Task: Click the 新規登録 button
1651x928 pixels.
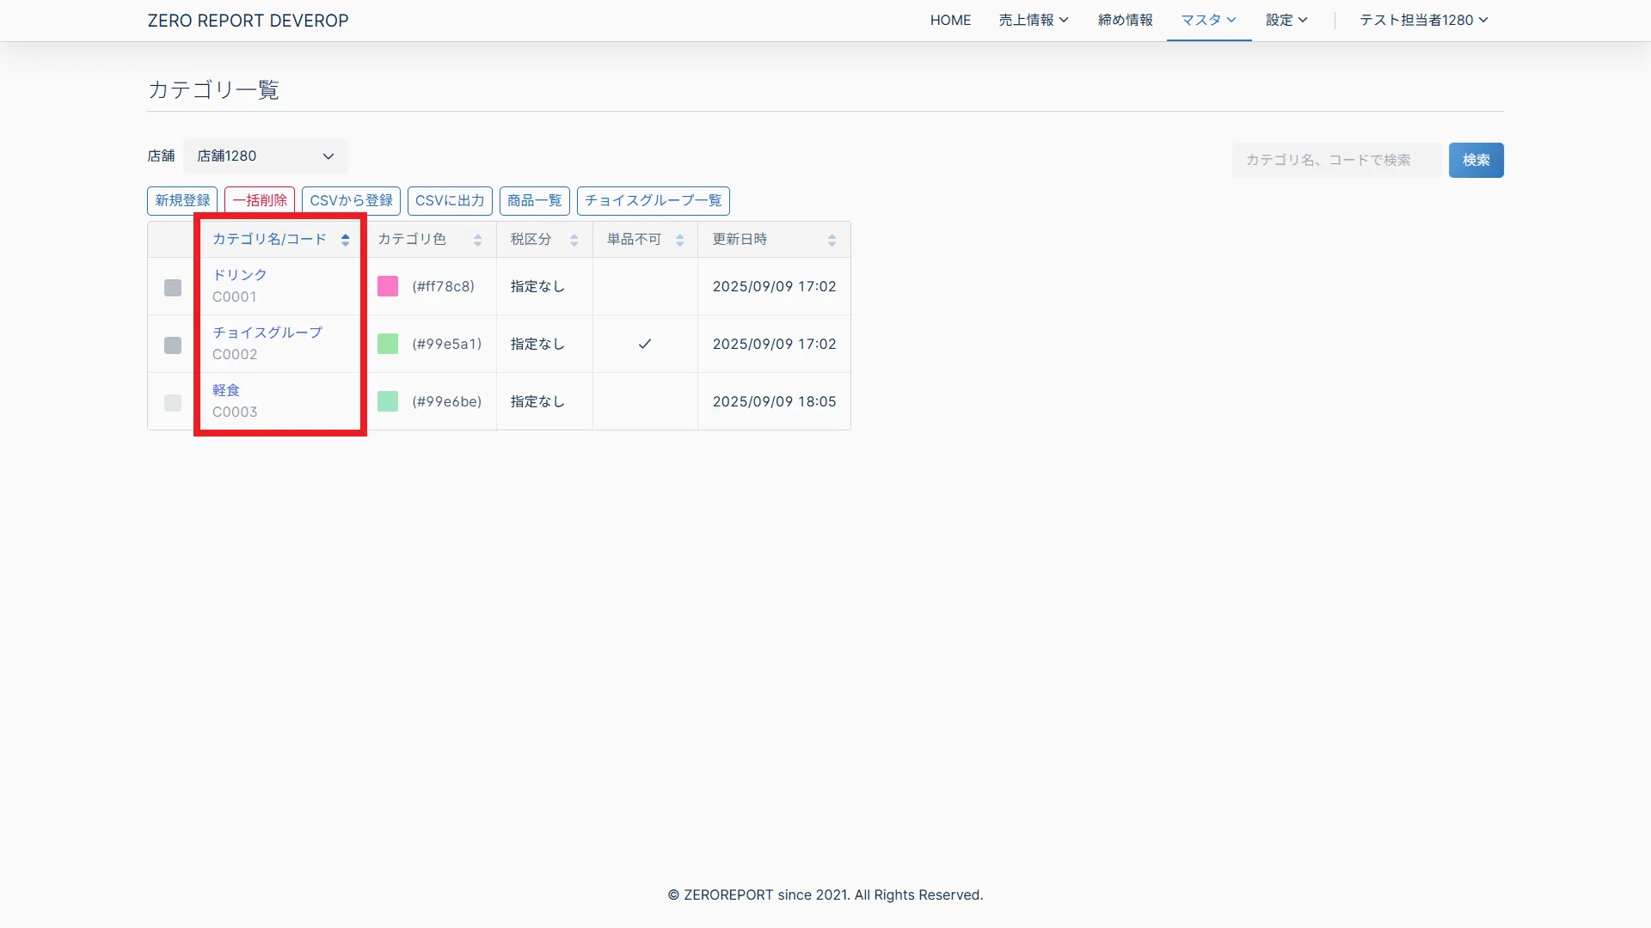Action: coord(182,200)
